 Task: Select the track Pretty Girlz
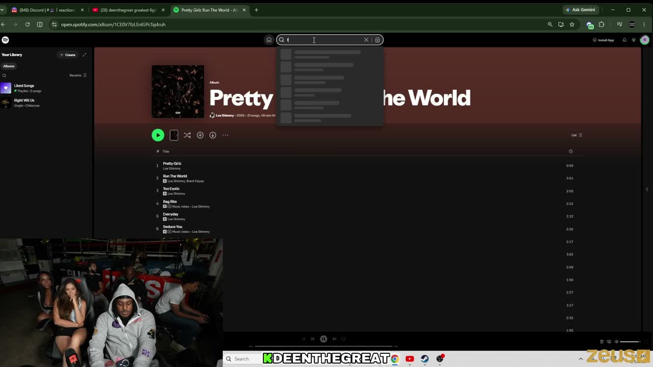point(172,164)
